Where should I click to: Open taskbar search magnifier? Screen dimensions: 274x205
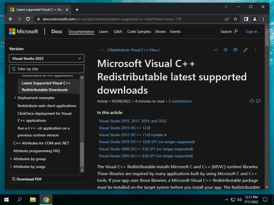19,200
